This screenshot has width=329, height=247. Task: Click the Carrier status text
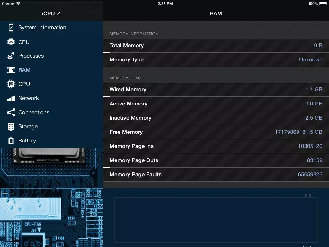click(8, 3)
